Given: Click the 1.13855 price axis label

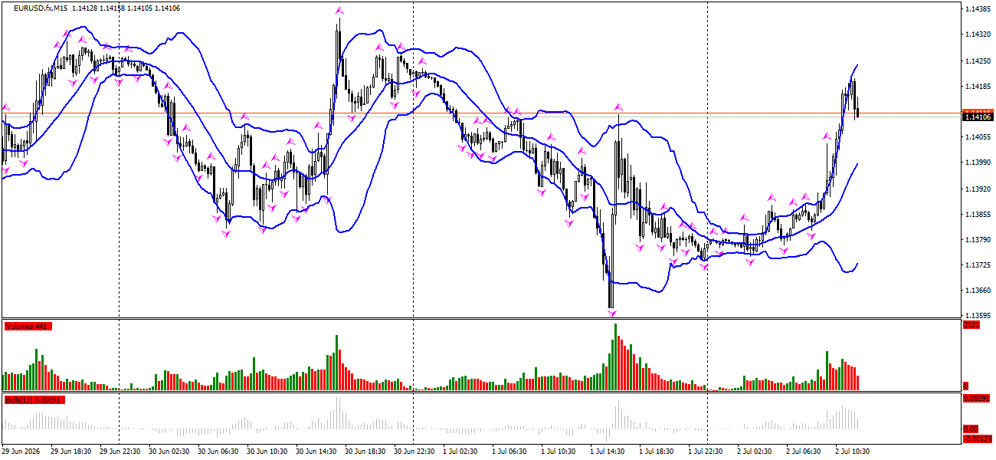Looking at the screenshot, I should point(978,214).
